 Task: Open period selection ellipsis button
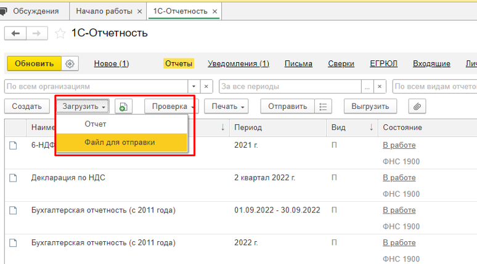click(x=367, y=87)
